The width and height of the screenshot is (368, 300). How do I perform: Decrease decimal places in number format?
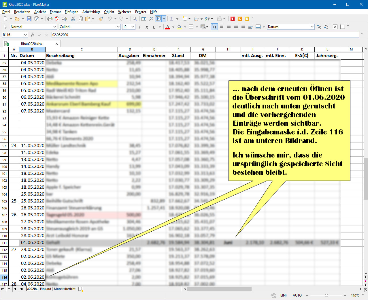tap(326, 27)
